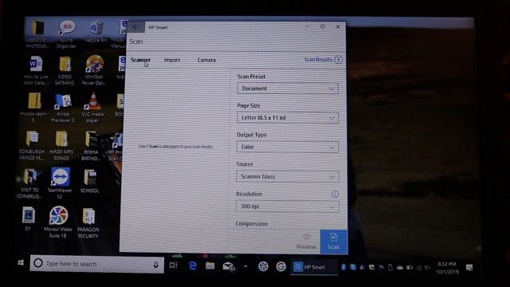This screenshot has width=510, height=287.
Task: Select the SCHOOL folder
Action: [89, 181]
